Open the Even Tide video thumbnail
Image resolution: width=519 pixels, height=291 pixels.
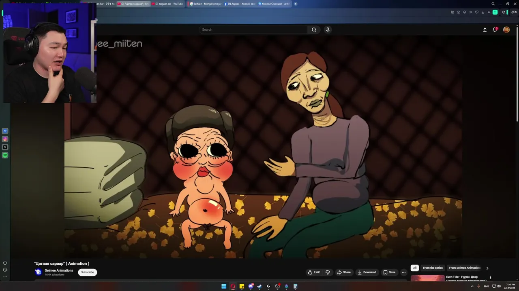coord(427,278)
